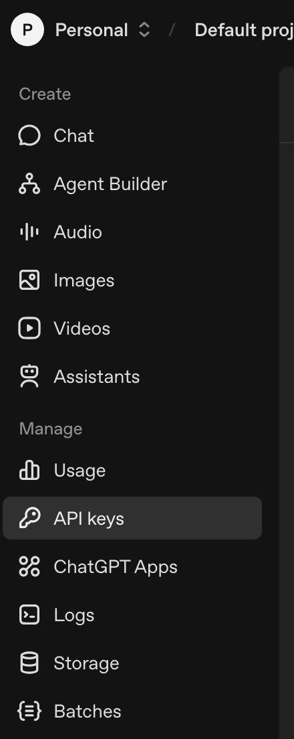
Task: Click the API keys key icon
Action: pos(29,518)
